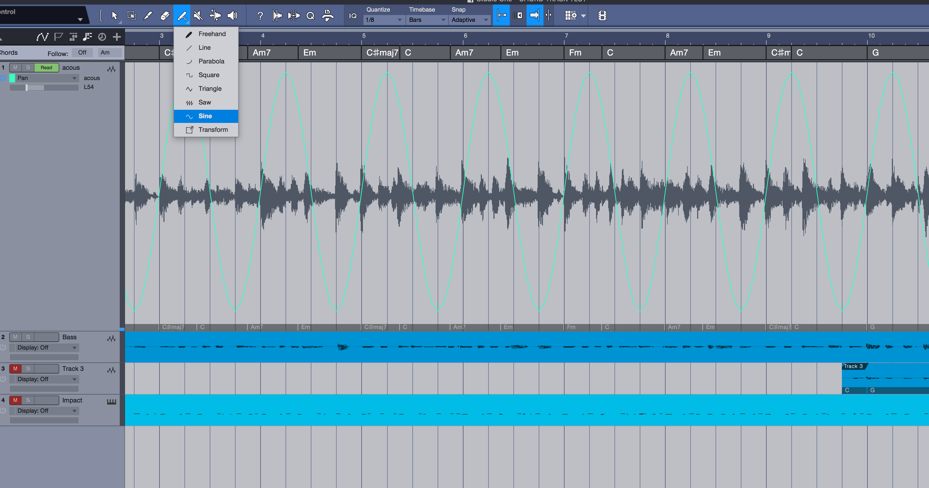Image resolution: width=929 pixels, height=488 pixels.
Task: Click the Read automation mode button
Action: (47, 67)
